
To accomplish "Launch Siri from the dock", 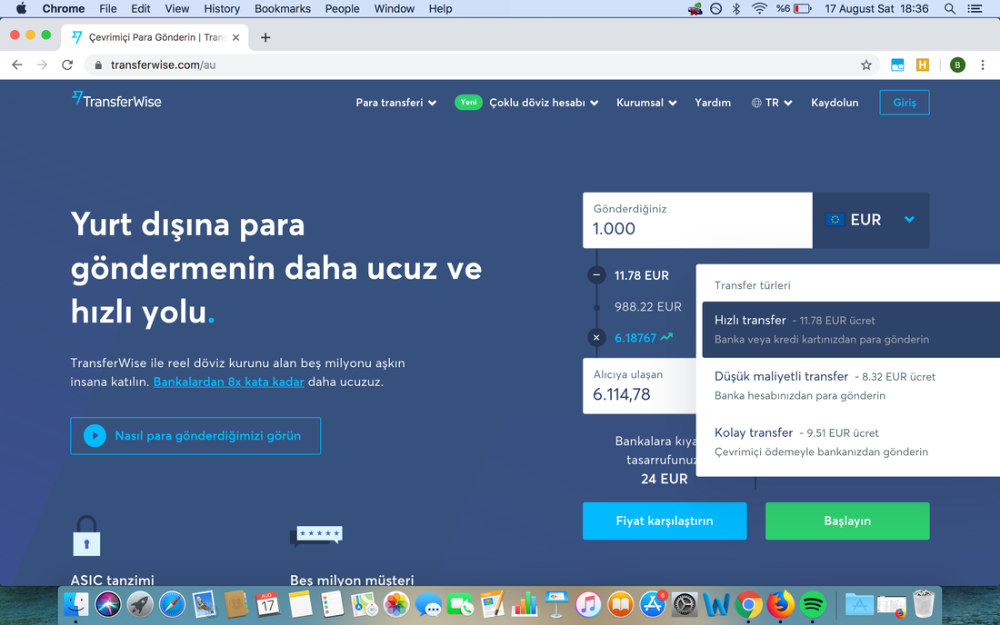I will pyautogui.click(x=108, y=604).
